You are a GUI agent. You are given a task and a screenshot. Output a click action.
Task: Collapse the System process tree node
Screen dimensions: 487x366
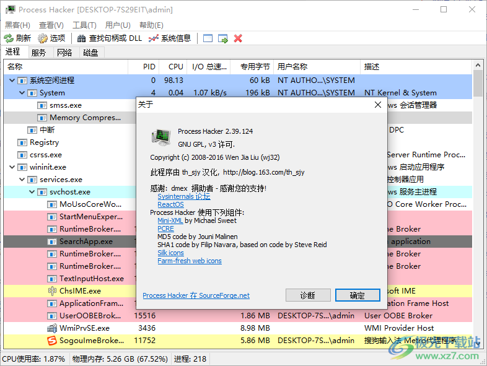[x=22, y=93]
